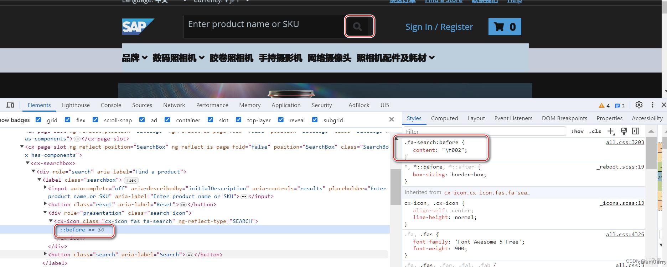Toggle the subgrid badge checkbox
667x267 pixels.
315,120
